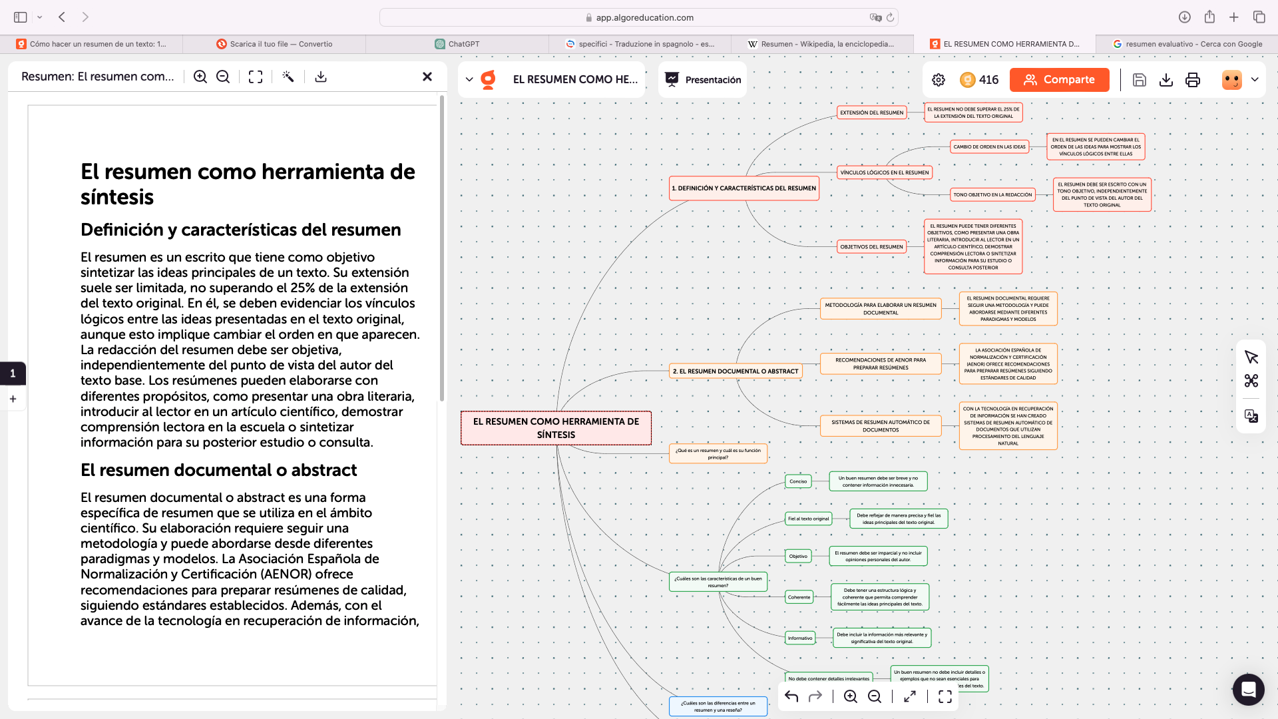The width and height of the screenshot is (1278, 719).
Task: Save the current mind map
Action: pos(1140,79)
